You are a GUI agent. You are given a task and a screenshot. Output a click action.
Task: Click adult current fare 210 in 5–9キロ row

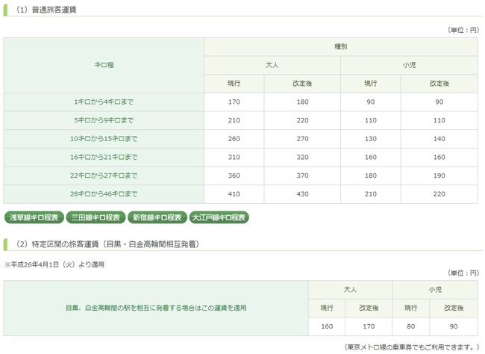[x=234, y=120]
